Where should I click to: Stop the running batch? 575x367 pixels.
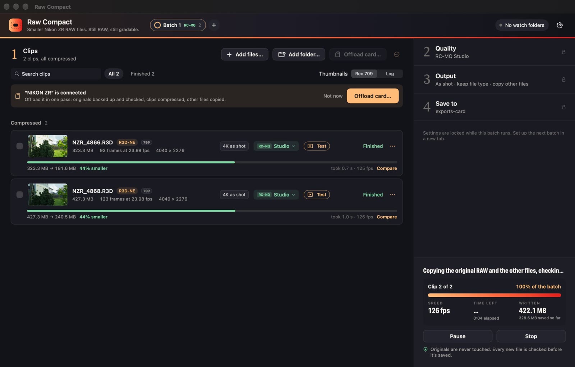pos(531,336)
